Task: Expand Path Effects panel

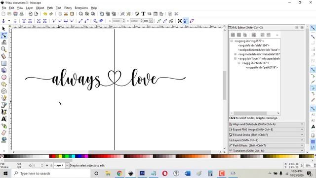Action: click(x=267, y=145)
